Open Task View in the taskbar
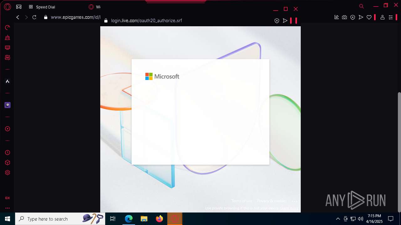This screenshot has width=401, height=225. (x=113, y=219)
